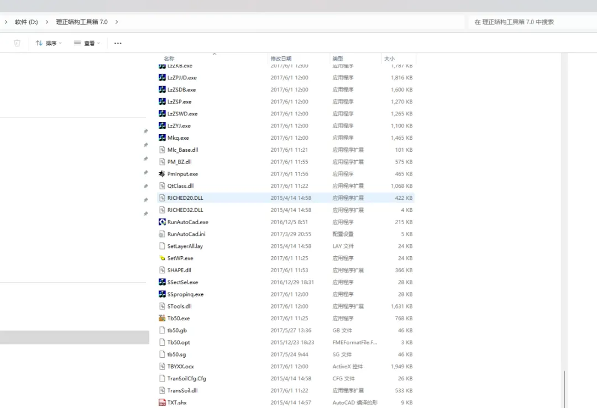This screenshot has height=408, width=597.
Task: Select the SetWP.exe application icon
Action: tap(162, 258)
